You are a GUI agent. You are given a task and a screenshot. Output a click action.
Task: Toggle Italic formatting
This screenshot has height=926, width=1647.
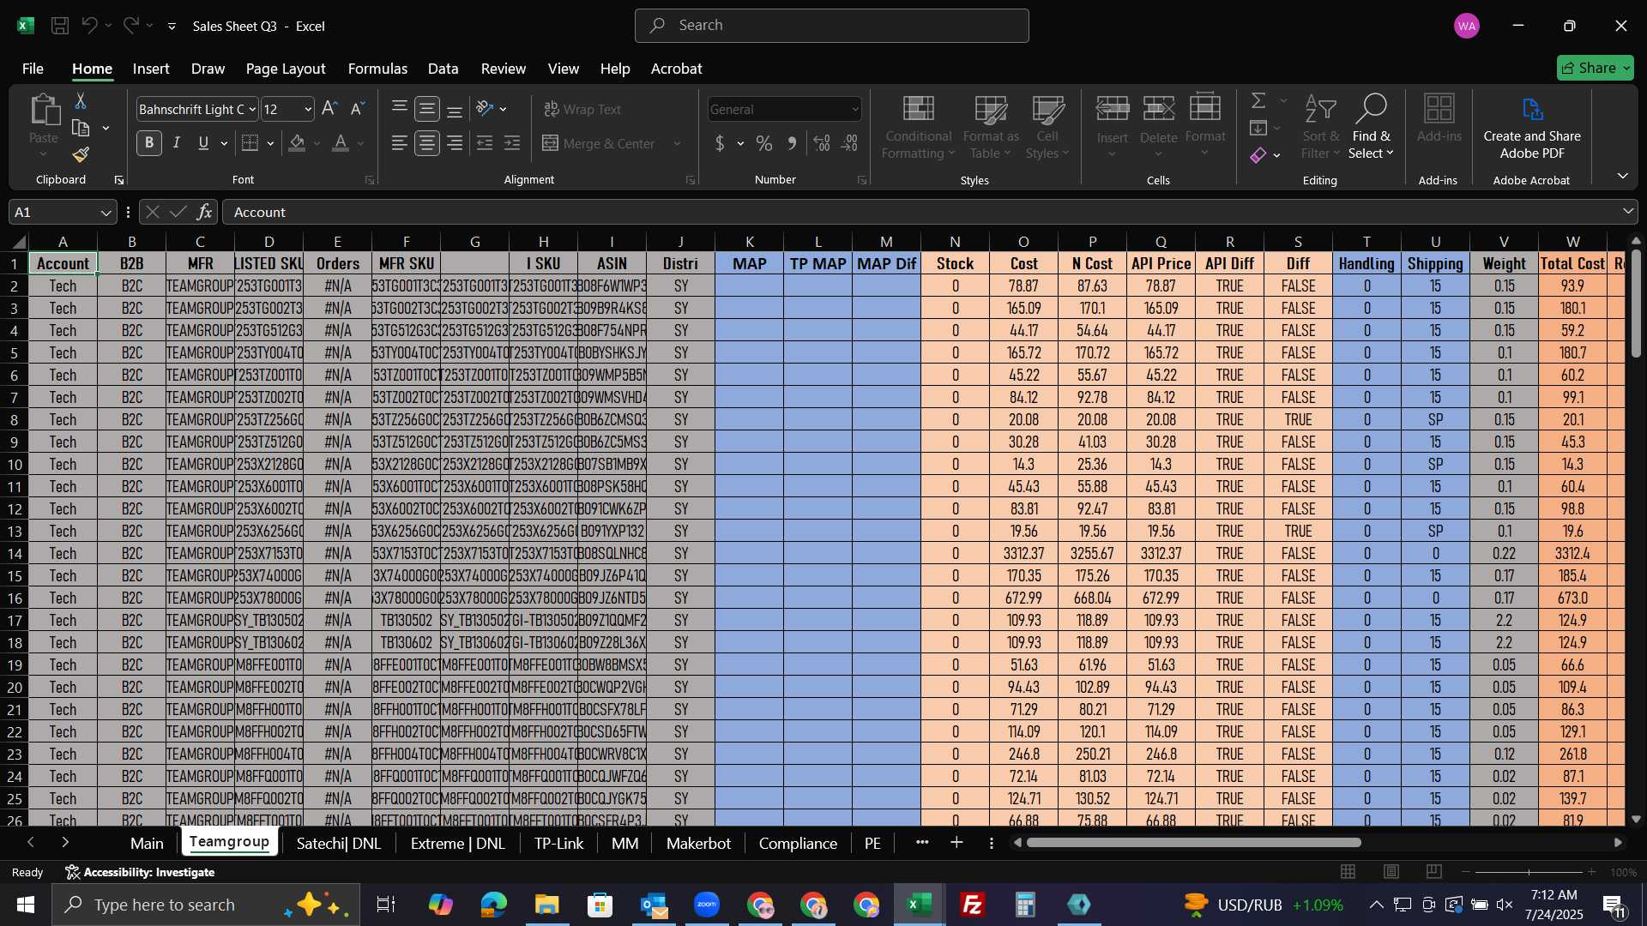click(177, 143)
